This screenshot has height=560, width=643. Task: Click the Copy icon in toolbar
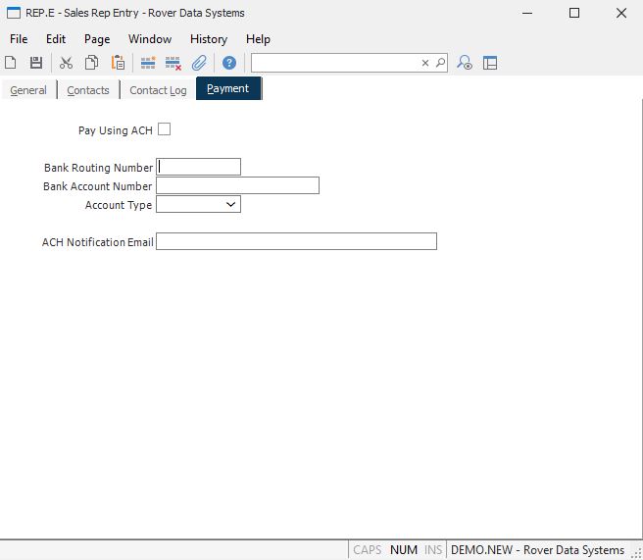tap(91, 63)
